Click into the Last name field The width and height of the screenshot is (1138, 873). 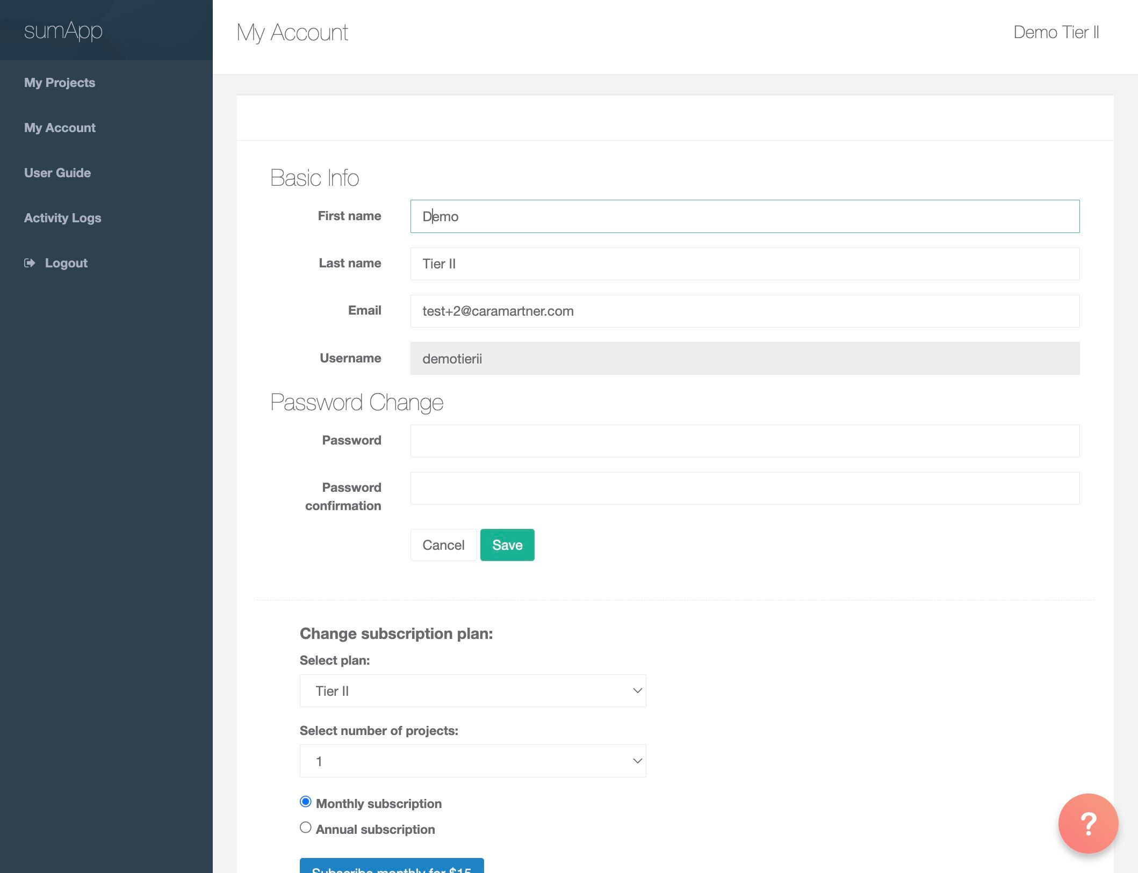(x=745, y=264)
